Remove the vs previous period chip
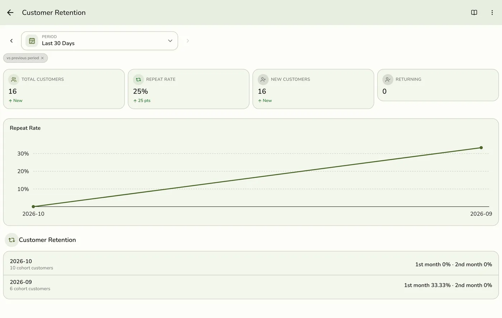Screen dimensions: 502x318 42,58
